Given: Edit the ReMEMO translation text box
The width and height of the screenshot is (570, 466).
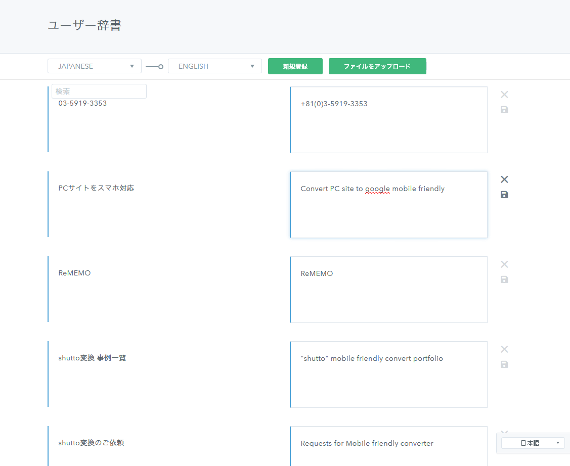Looking at the screenshot, I should pyautogui.click(x=388, y=290).
